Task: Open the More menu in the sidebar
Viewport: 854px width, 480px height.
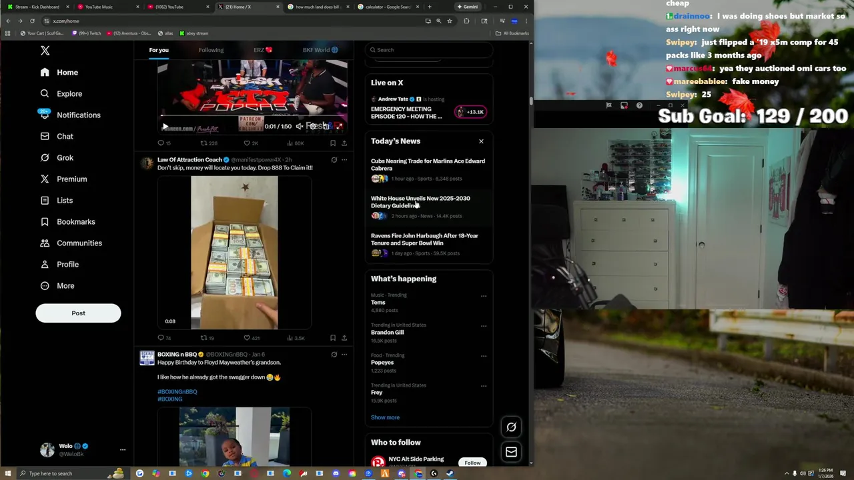Action: [57, 285]
